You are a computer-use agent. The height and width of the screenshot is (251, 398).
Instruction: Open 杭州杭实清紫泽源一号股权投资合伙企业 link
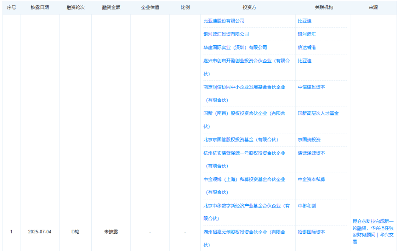[244, 153]
